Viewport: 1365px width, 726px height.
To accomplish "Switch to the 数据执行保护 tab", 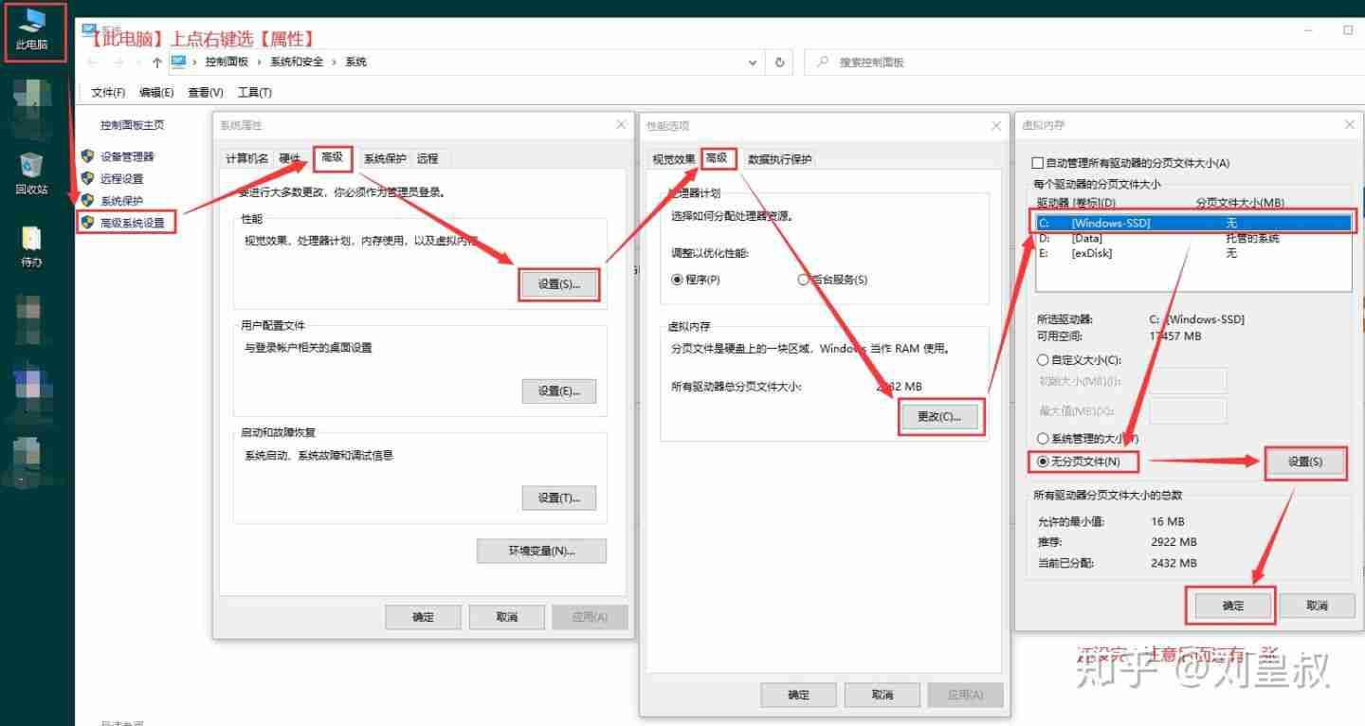I will click(781, 158).
